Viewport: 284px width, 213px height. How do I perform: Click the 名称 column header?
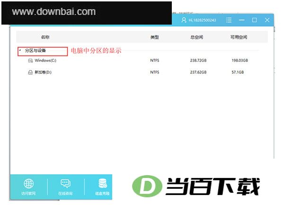point(45,37)
